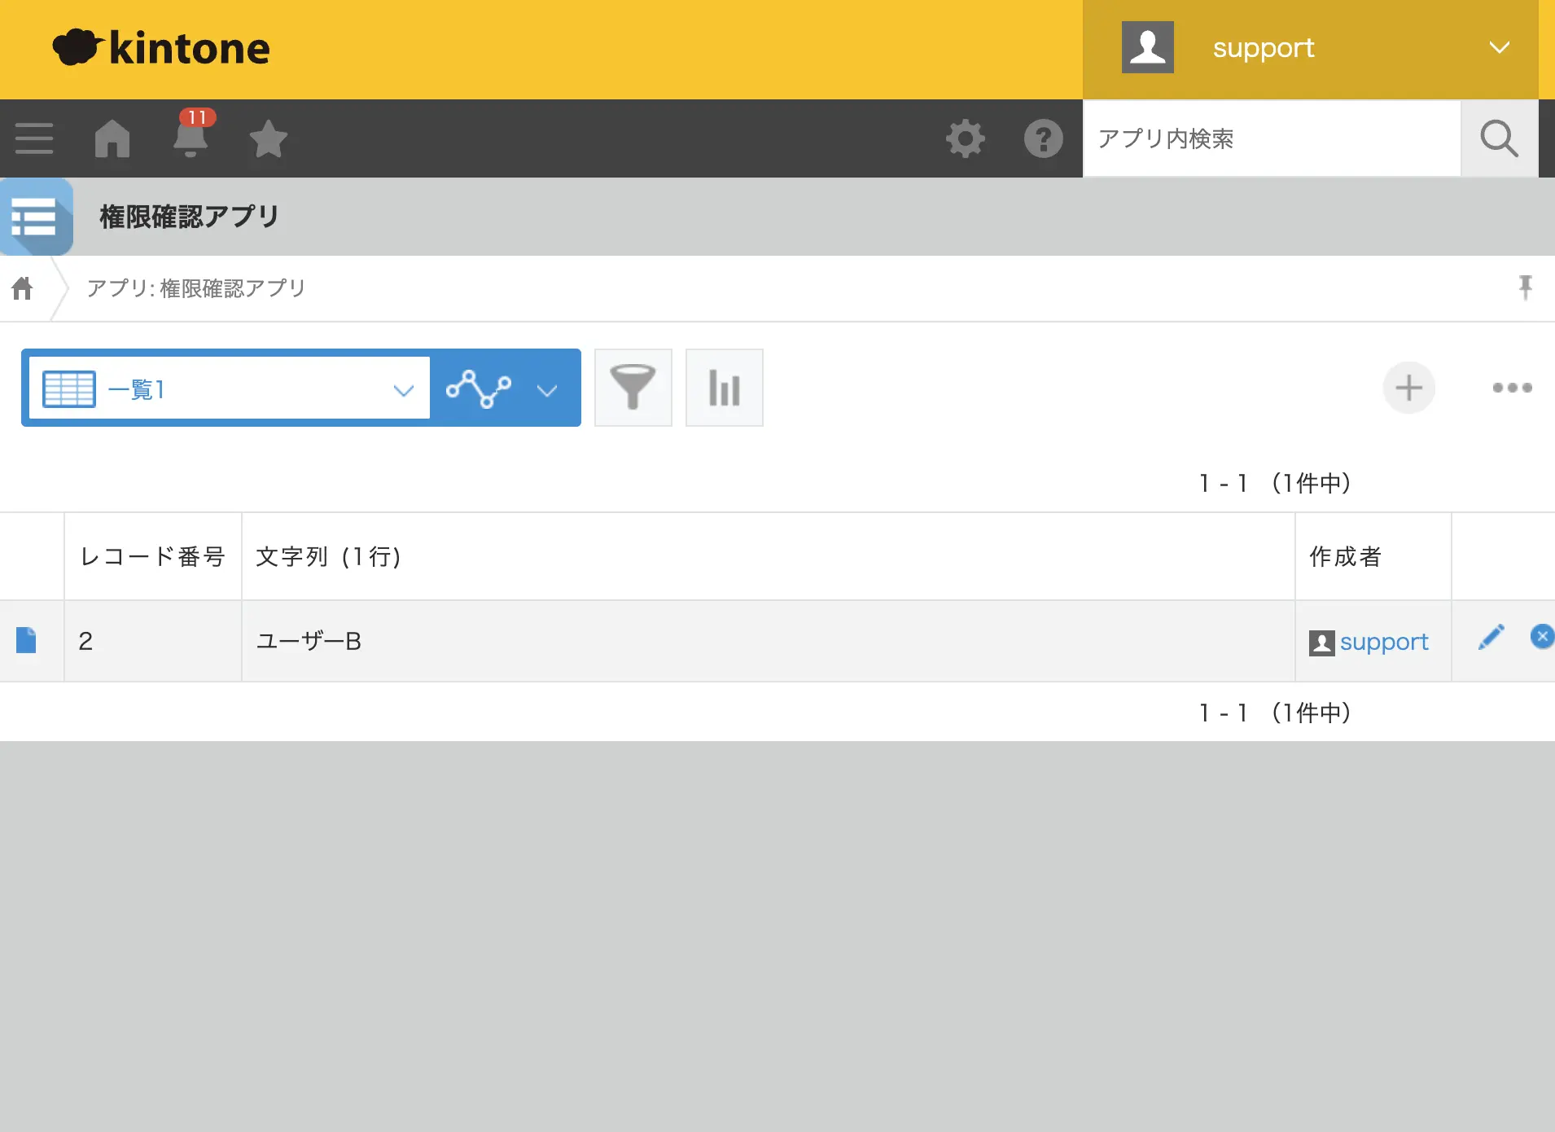Image resolution: width=1555 pixels, height=1132 pixels.
Task: Edit record 2 with pencil icon
Action: [1491, 637]
